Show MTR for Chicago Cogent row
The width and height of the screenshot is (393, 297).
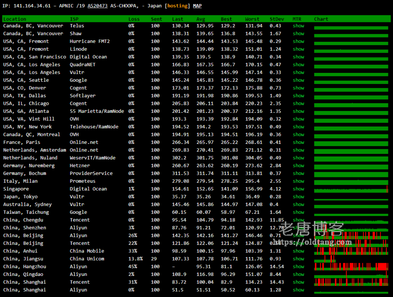point(298,104)
